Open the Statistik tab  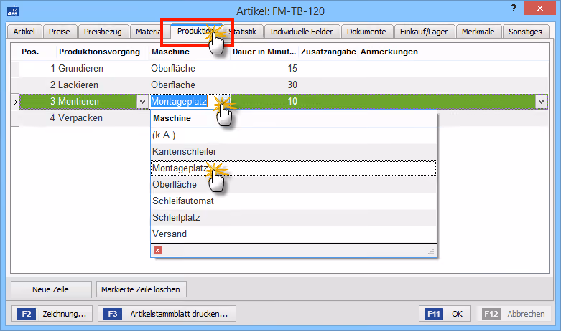pyautogui.click(x=244, y=32)
